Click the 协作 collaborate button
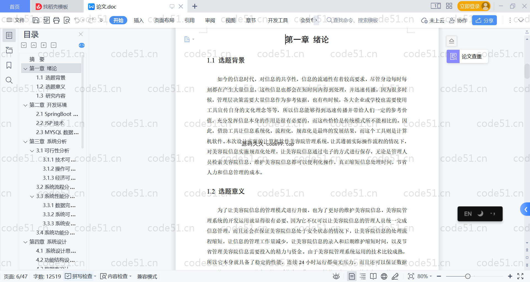Image resolution: width=530 pixels, height=282 pixels. click(x=458, y=20)
